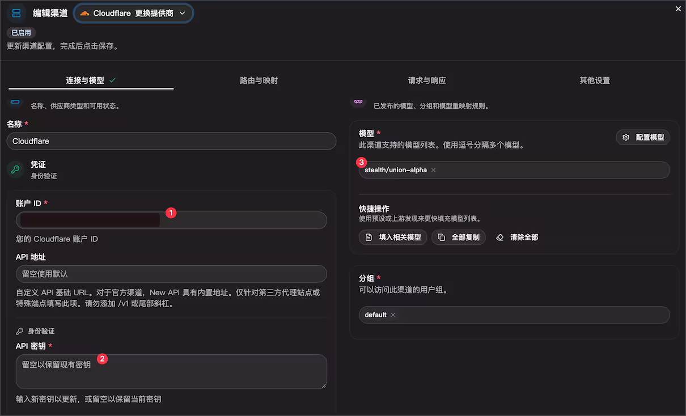Click the channel editor server icon

16,13
